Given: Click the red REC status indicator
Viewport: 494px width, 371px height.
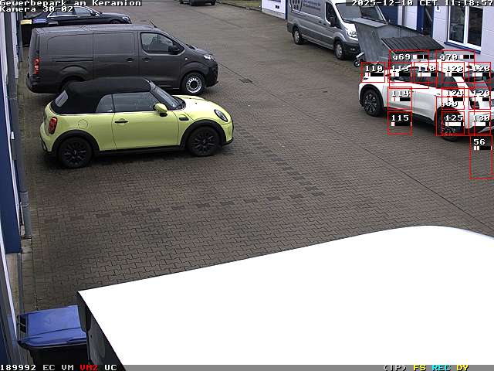Looking at the screenshot, I should point(441,367).
